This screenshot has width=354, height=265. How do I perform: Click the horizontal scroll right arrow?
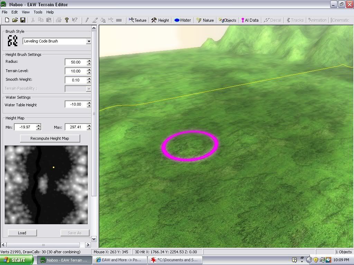[x=88, y=245]
